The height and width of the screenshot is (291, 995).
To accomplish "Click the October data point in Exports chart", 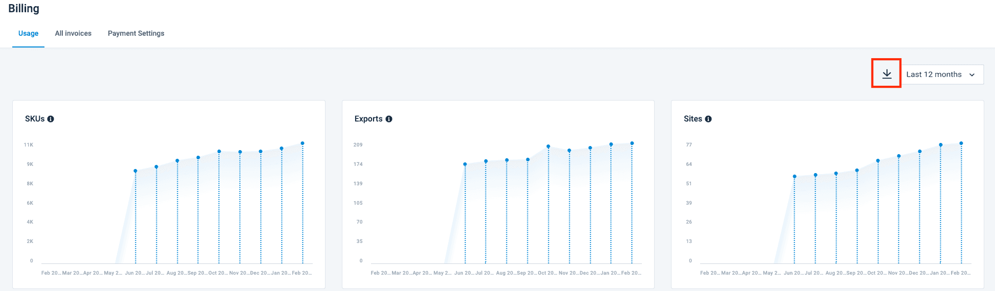I will (x=548, y=147).
